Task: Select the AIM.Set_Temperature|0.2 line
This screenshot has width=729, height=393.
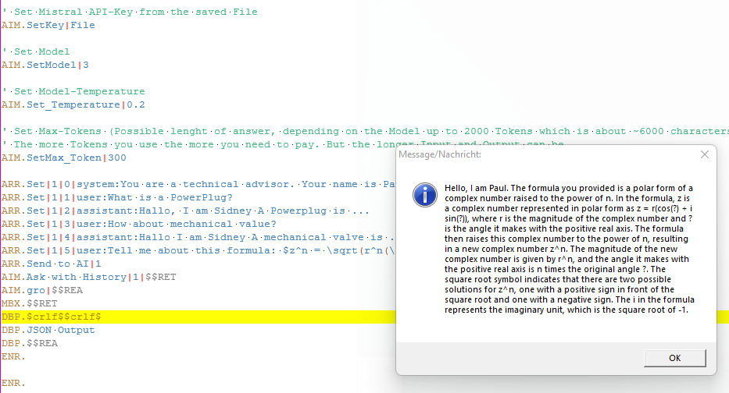Action: (63, 104)
